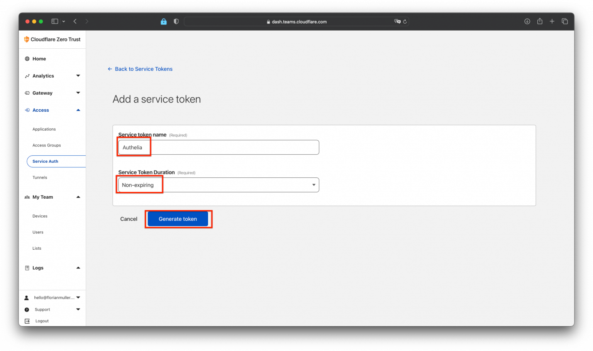The height and width of the screenshot is (351, 593).
Task: Open Applications under Access
Action: (x=44, y=129)
